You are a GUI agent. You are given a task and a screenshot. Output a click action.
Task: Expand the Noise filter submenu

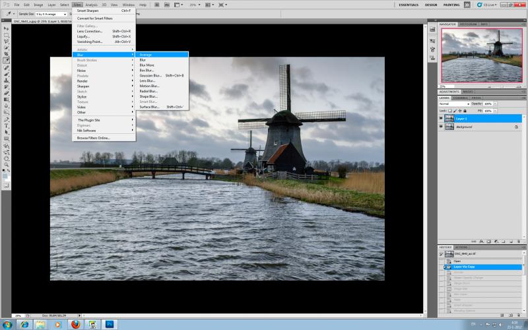[104, 71]
